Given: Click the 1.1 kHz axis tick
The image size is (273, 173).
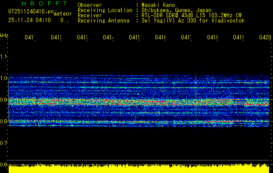Looking at the screenshot, I should click(4, 57).
